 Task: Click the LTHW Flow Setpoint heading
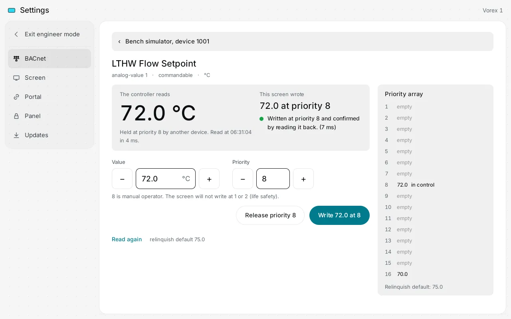[154, 63]
